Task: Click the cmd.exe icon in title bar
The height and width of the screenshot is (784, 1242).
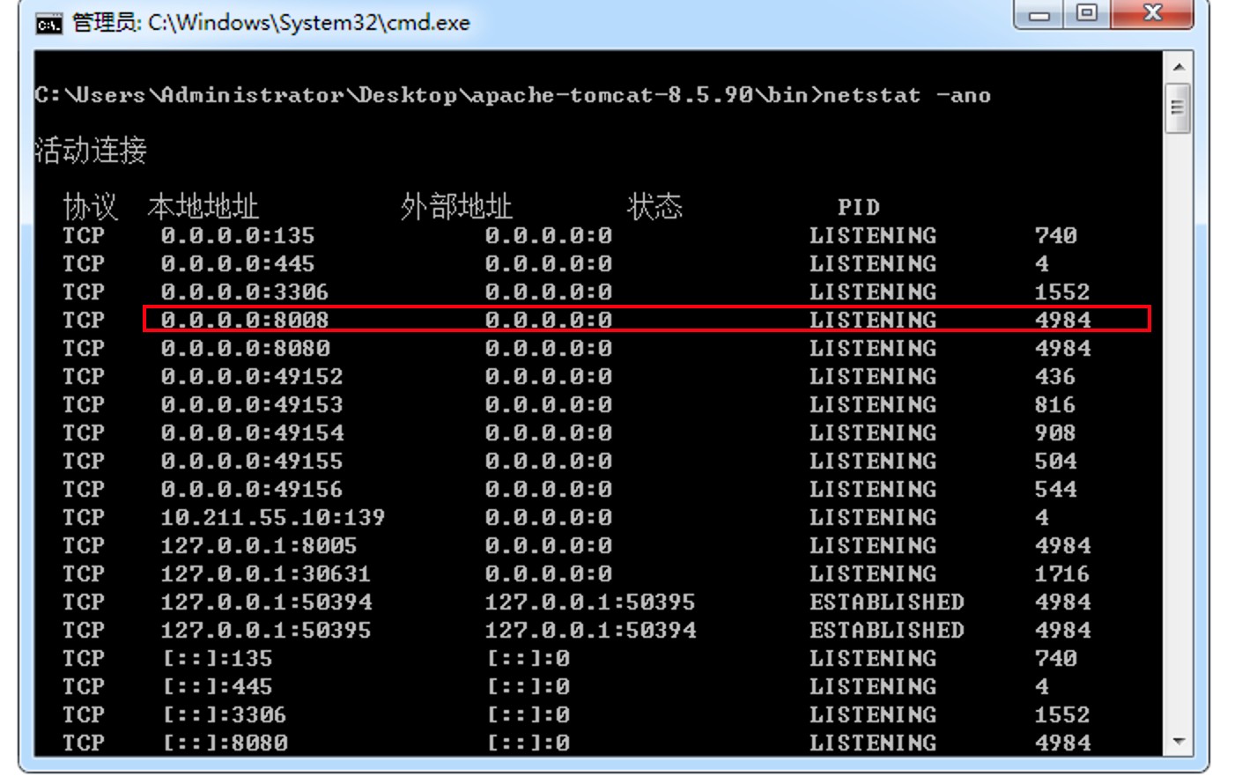Action: (48, 24)
